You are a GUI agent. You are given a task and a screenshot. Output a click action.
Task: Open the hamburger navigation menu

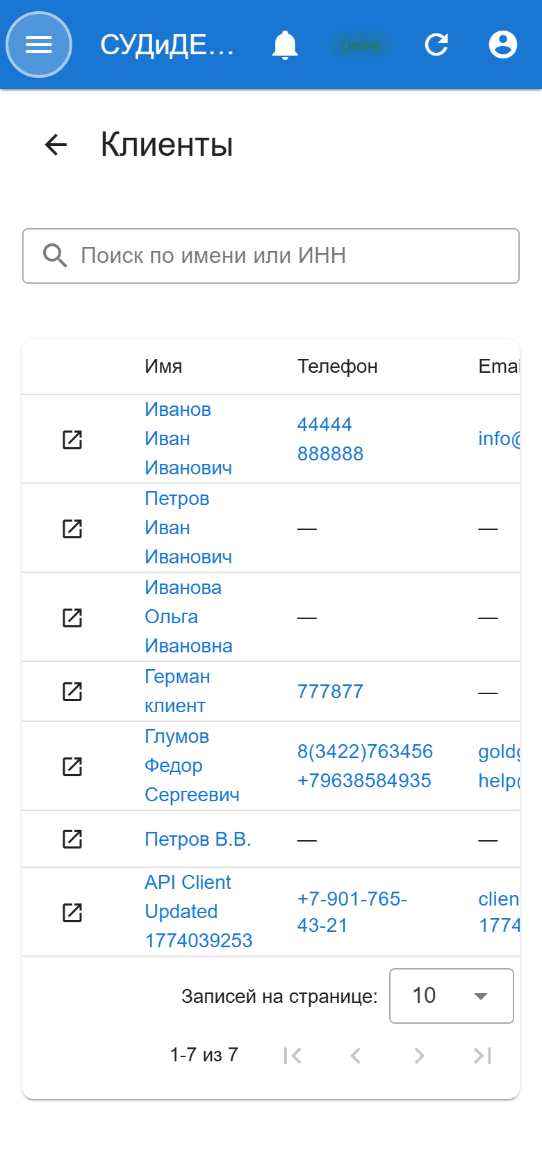click(x=39, y=45)
